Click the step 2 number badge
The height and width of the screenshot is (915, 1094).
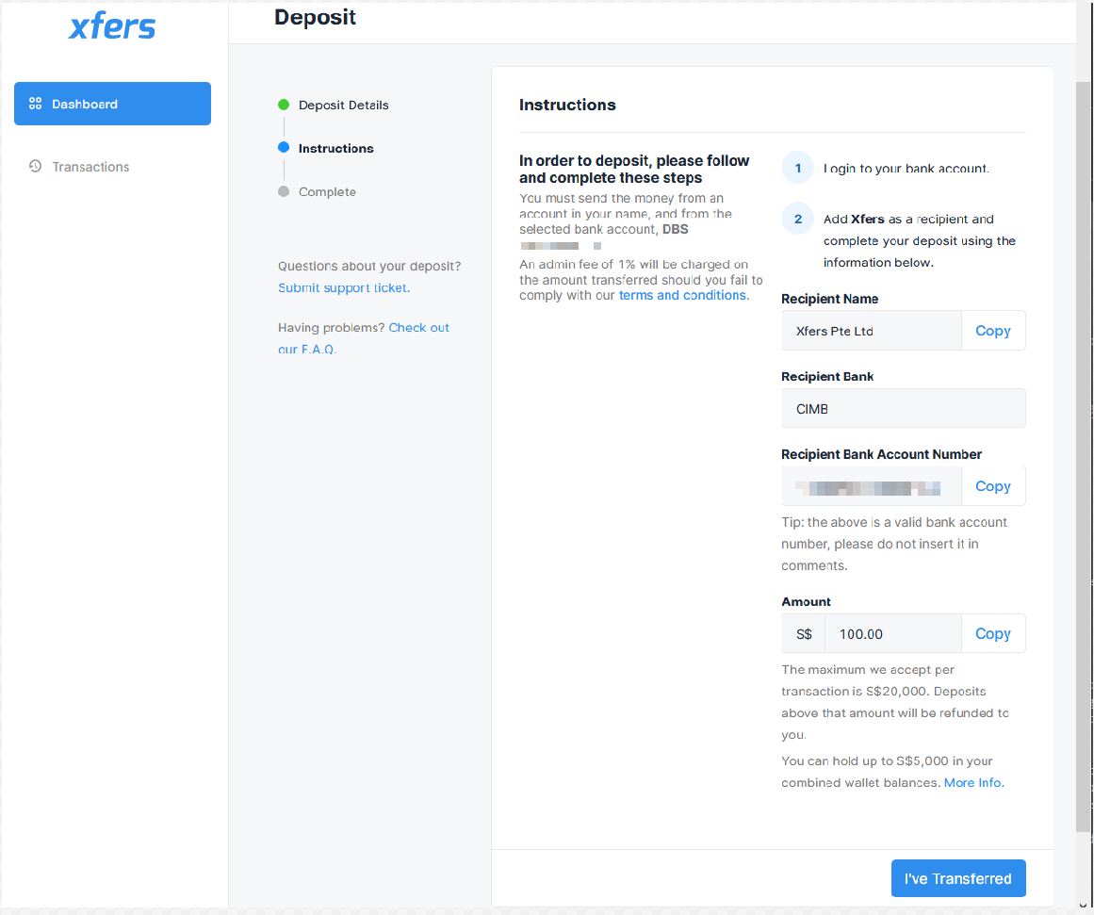click(x=798, y=219)
